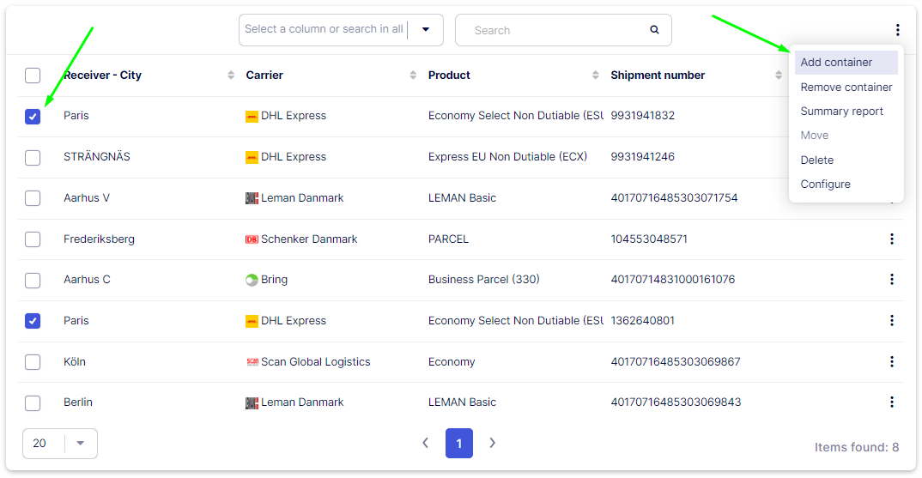Viewport: 922px width, 478px height.
Task: Sort by Carrier column sort arrows
Action: point(414,76)
